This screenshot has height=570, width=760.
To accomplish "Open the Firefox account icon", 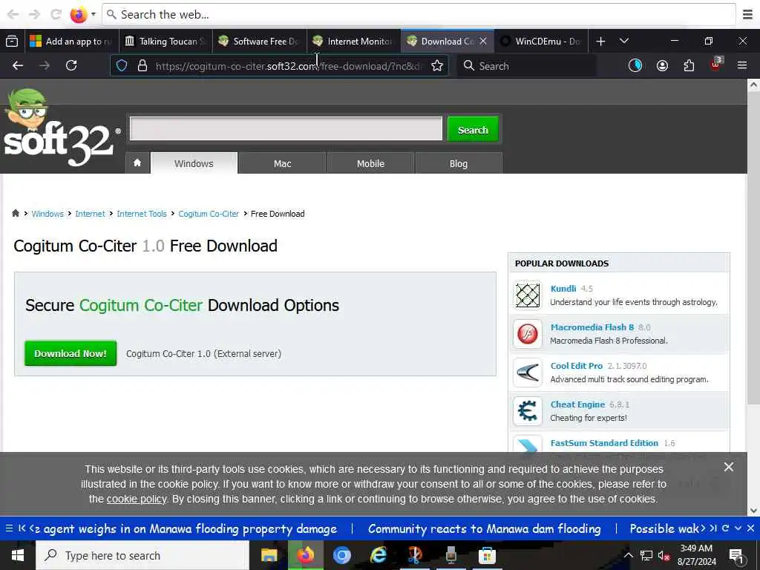I will coord(662,66).
